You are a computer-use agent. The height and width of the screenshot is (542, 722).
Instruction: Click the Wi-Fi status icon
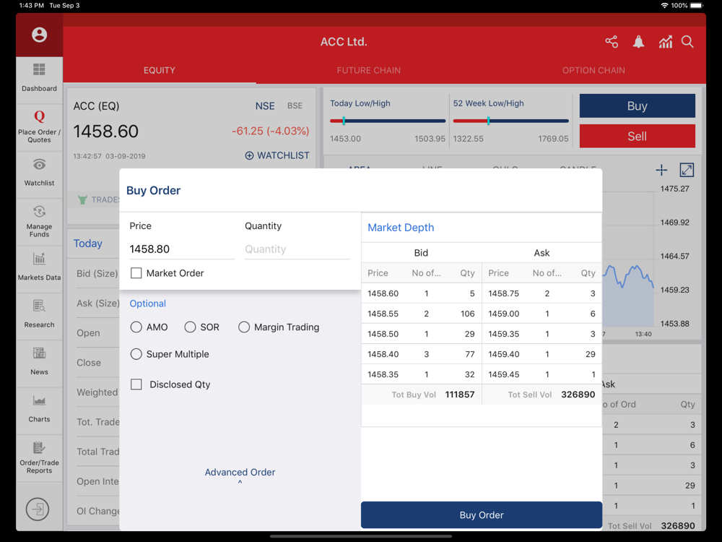pos(664,6)
